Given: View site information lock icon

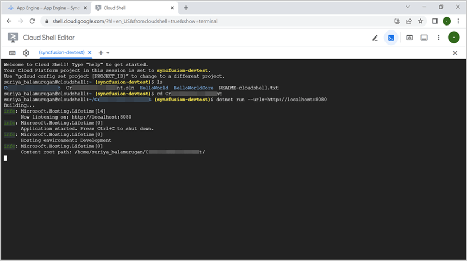Looking at the screenshot, I should tap(47, 21).
